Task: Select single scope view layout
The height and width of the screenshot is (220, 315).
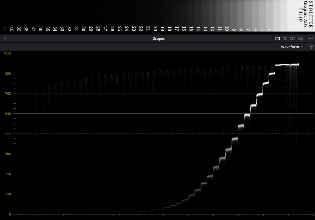Action: point(277,38)
